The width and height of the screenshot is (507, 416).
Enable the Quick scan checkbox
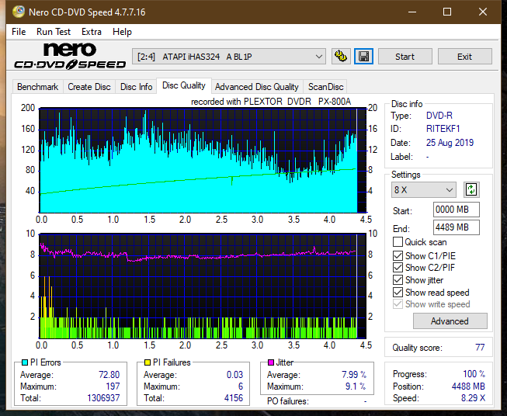398,242
